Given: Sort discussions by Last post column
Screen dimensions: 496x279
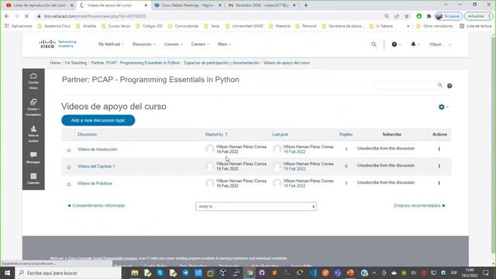Looking at the screenshot, I should tap(280, 134).
